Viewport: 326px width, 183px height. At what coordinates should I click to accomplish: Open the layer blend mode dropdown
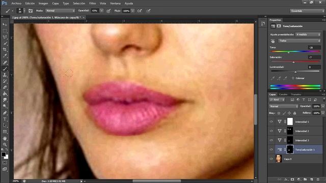pyautogui.click(x=284, y=106)
